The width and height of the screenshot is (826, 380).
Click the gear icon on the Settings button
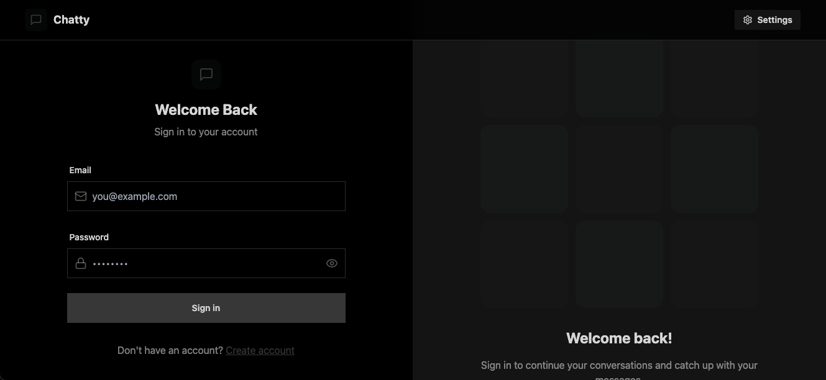tap(747, 19)
